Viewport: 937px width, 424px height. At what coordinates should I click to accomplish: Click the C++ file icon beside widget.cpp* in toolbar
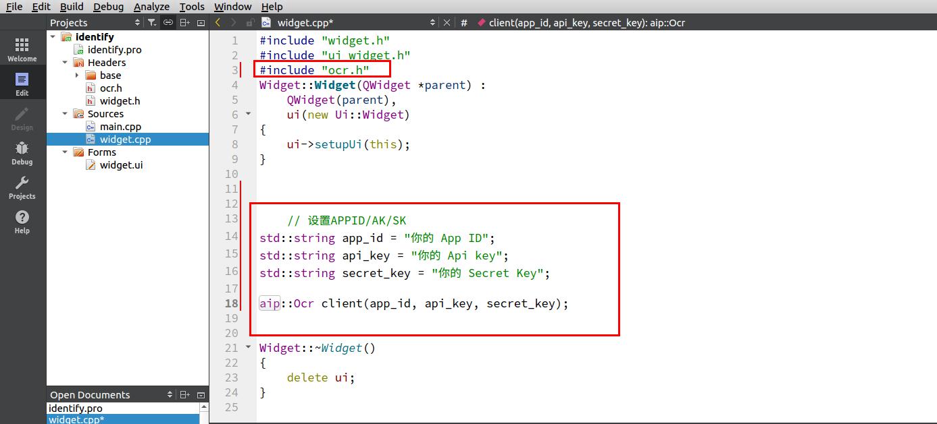point(266,22)
